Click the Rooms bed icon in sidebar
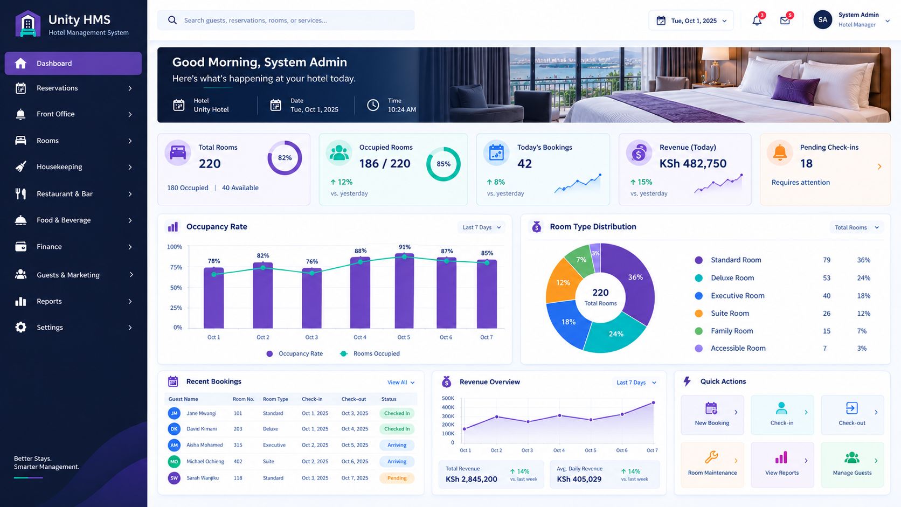Viewport: 901px width, 507px height. click(20, 141)
